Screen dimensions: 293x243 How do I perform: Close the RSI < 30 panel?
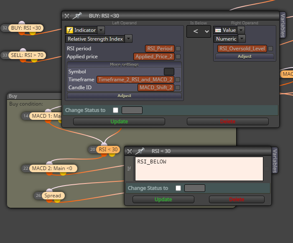[x=130, y=151]
